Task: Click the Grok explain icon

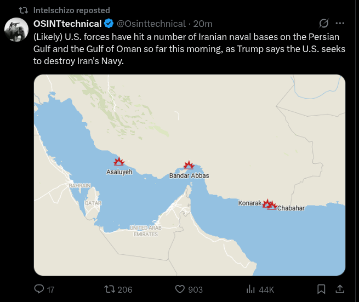Action: [324, 24]
